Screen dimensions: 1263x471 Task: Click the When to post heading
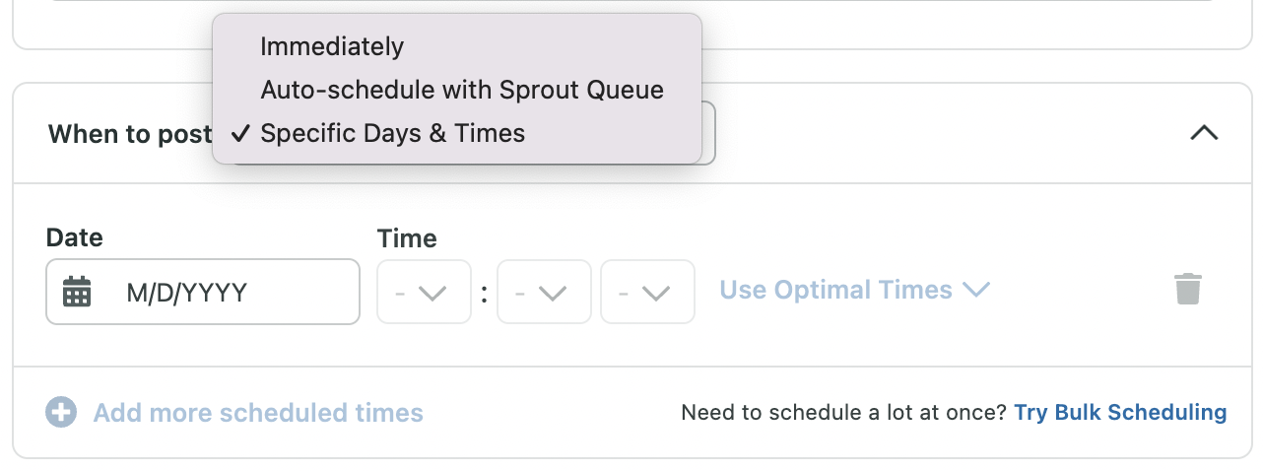tap(129, 134)
